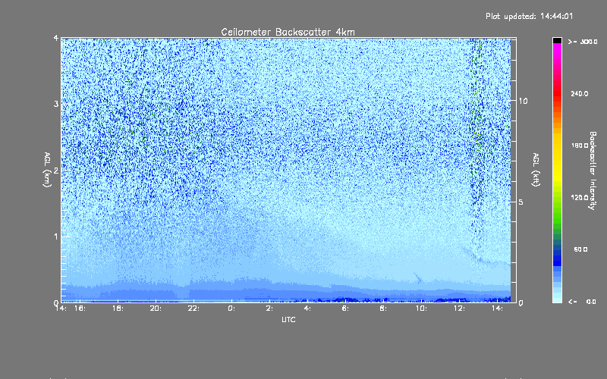
Task: Pick the black top swatch of the colorbar
Action: [x=557, y=40]
